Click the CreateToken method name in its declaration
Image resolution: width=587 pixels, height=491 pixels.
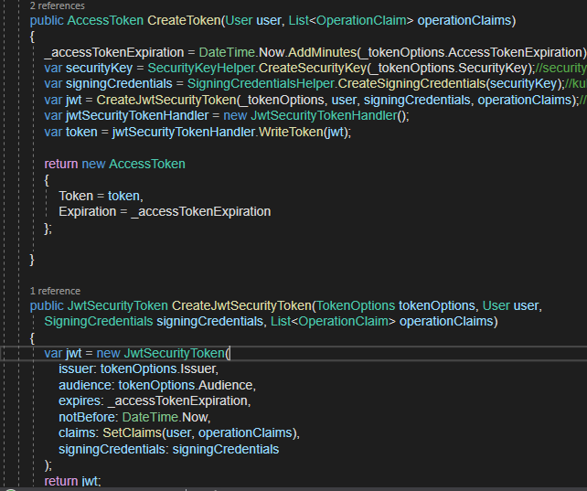coord(184,20)
